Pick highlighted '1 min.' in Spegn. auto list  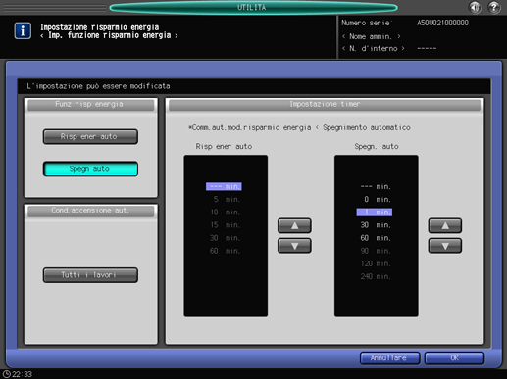tap(375, 213)
